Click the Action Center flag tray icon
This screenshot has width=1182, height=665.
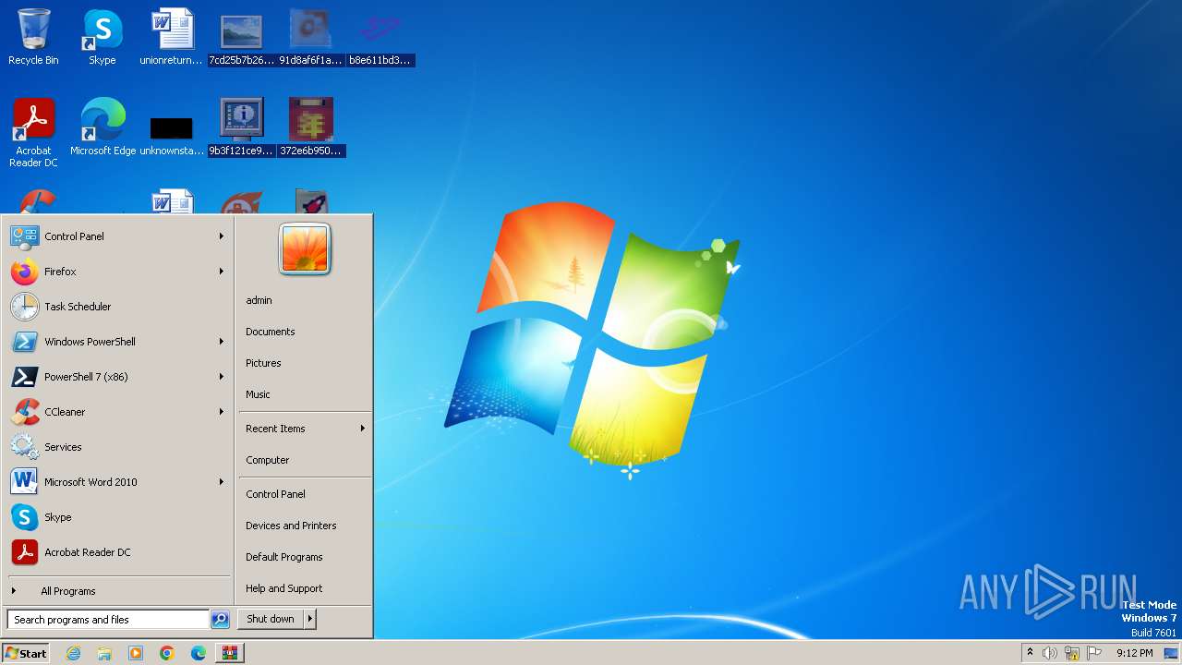1094,653
